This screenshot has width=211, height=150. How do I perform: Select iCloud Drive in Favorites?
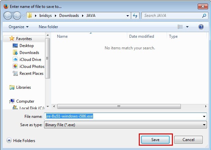30,60
